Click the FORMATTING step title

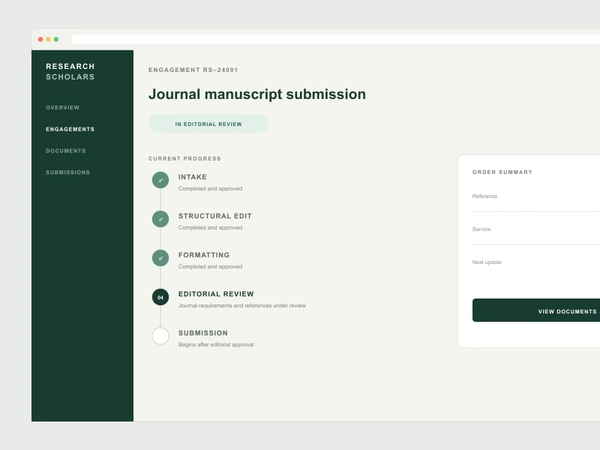(x=204, y=255)
